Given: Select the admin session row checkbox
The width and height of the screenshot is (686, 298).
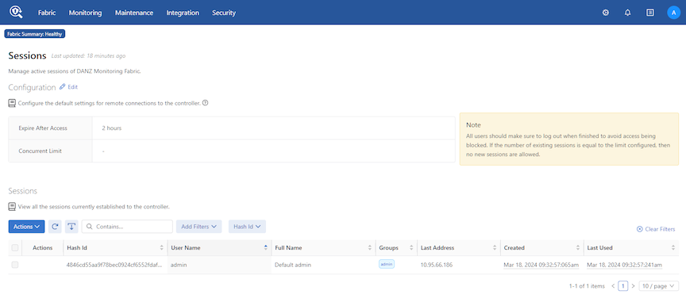Looking at the screenshot, I should coord(15,265).
